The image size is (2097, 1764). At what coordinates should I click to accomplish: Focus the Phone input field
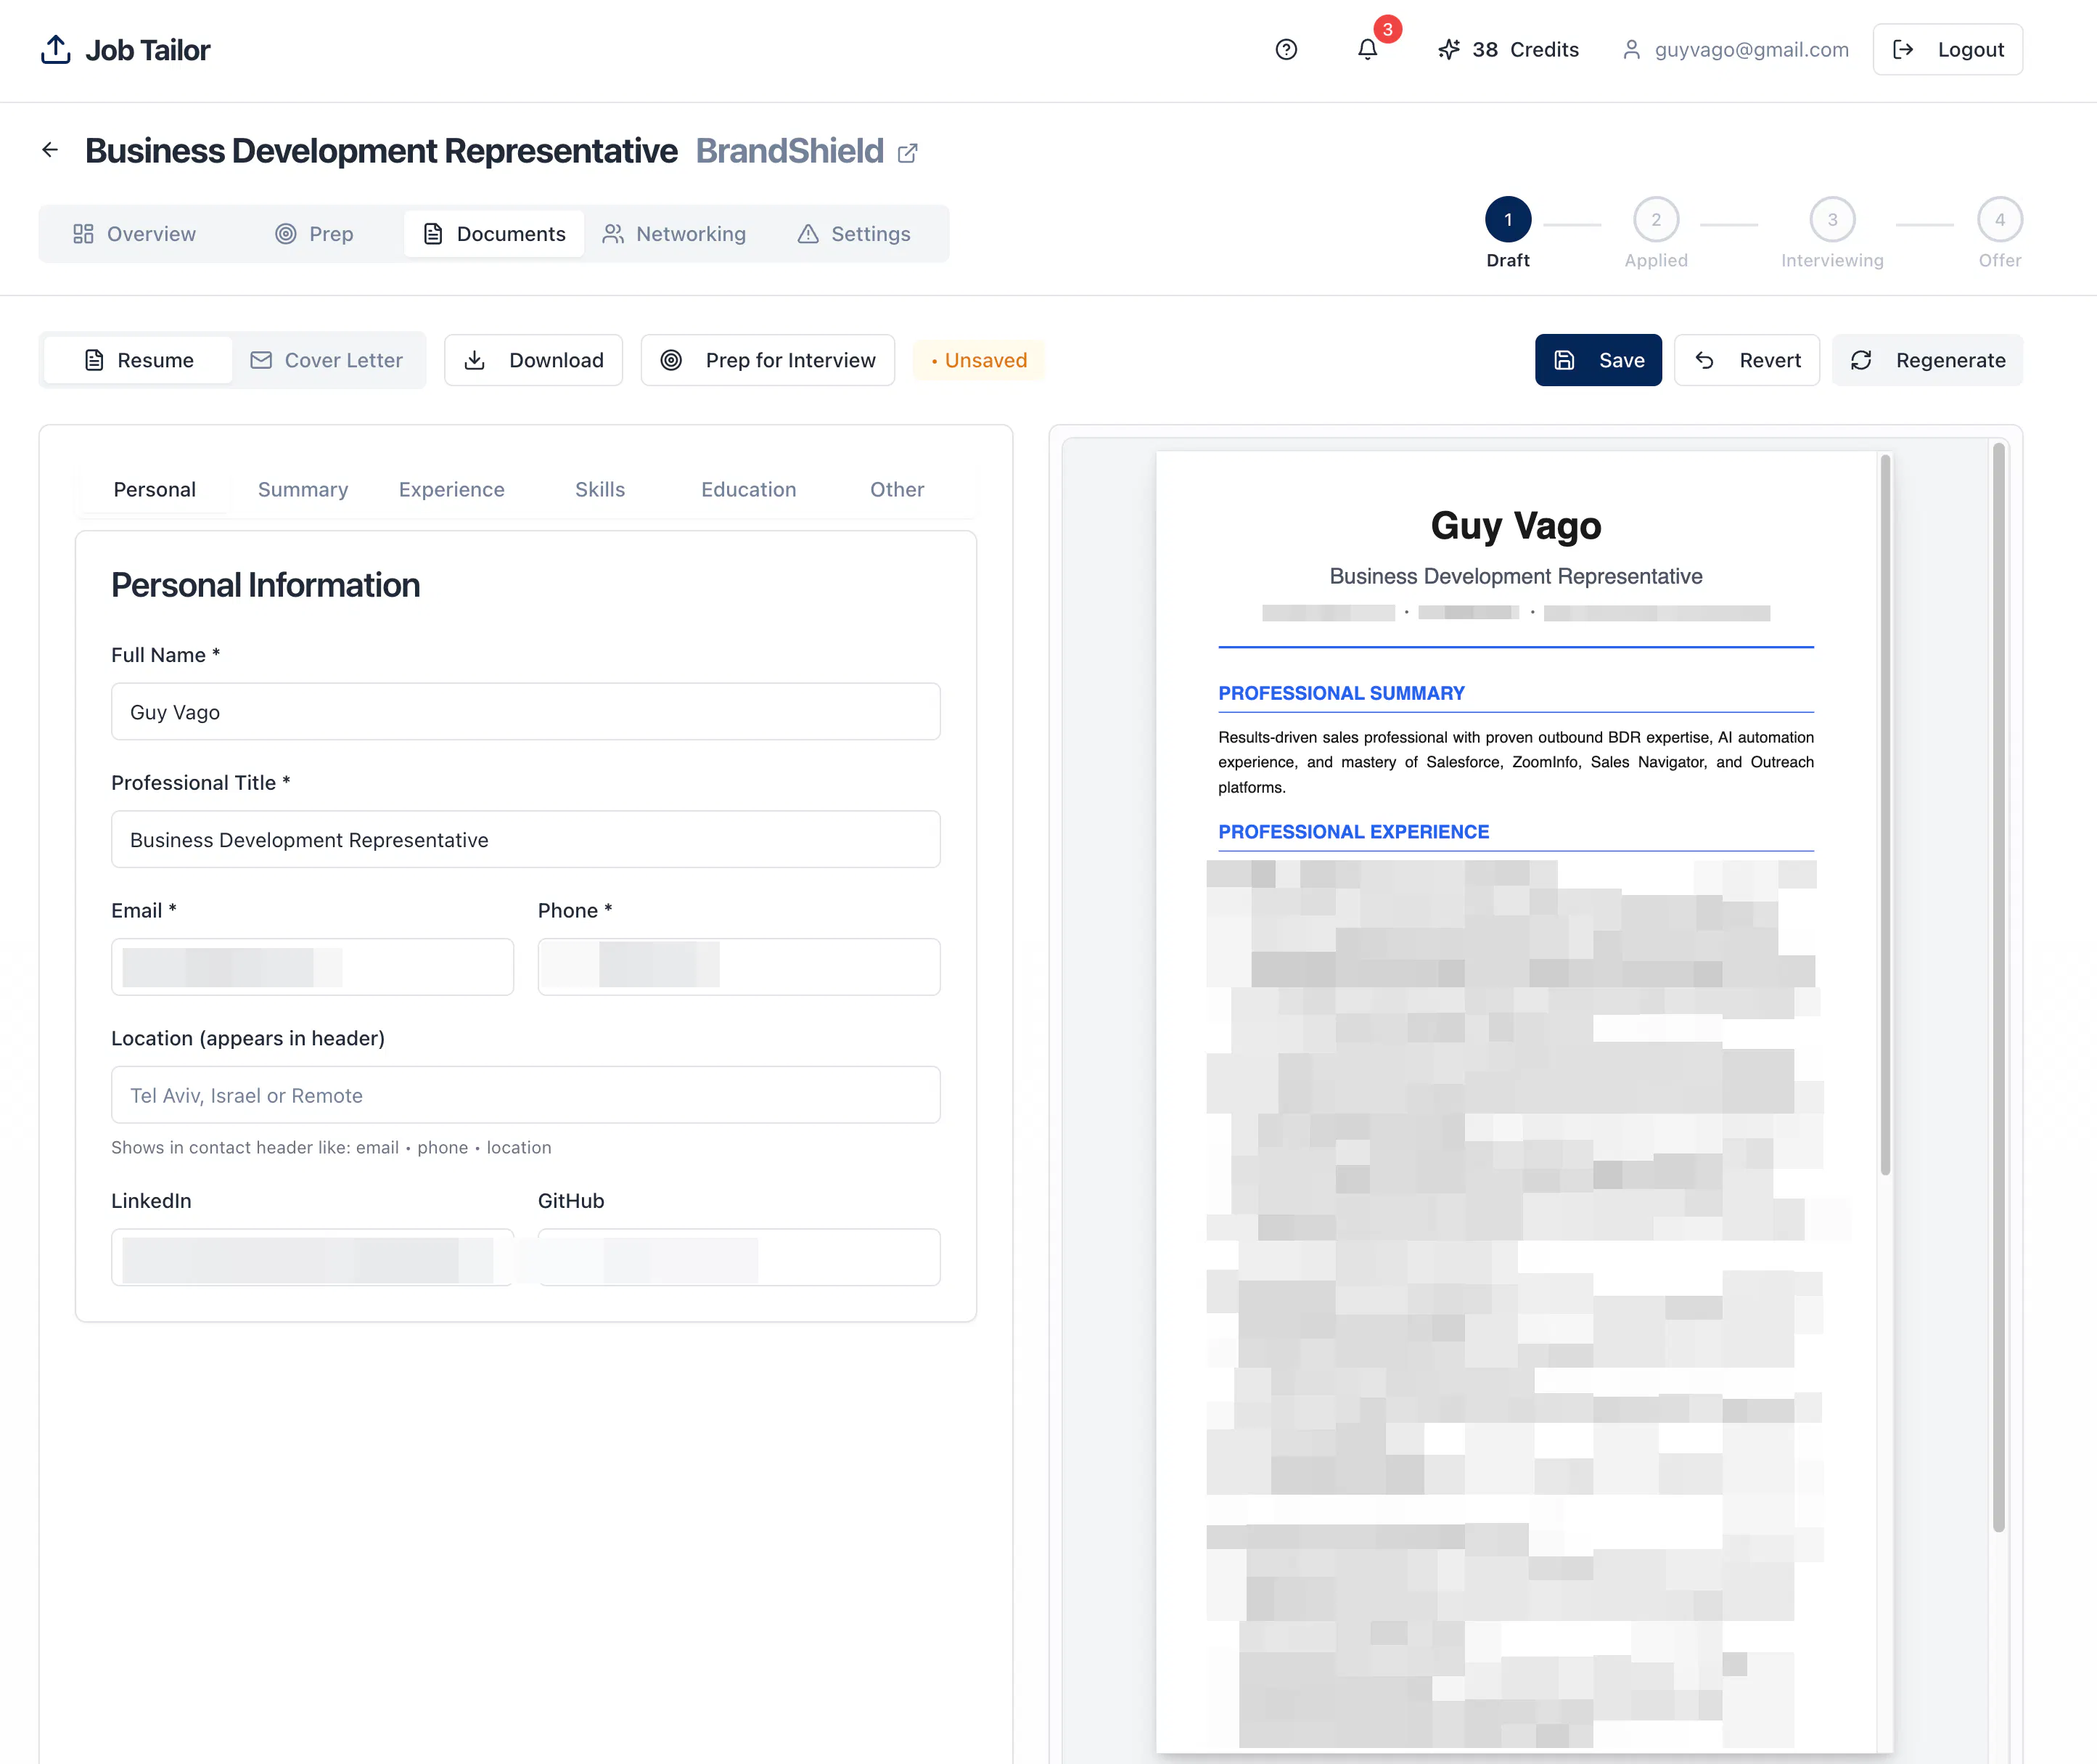click(739, 967)
